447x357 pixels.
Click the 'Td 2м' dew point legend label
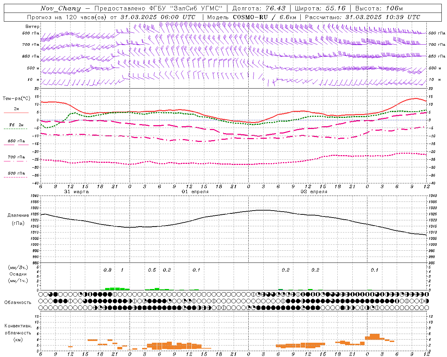pos(16,125)
